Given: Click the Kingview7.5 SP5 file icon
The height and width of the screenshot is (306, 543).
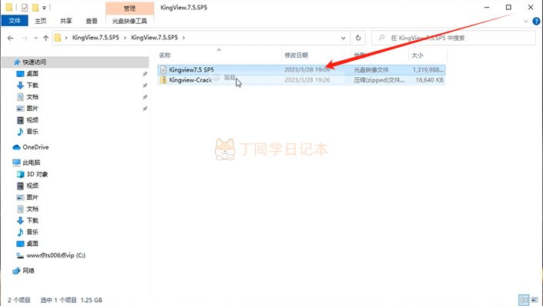Looking at the screenshot, I should point(163,69).
